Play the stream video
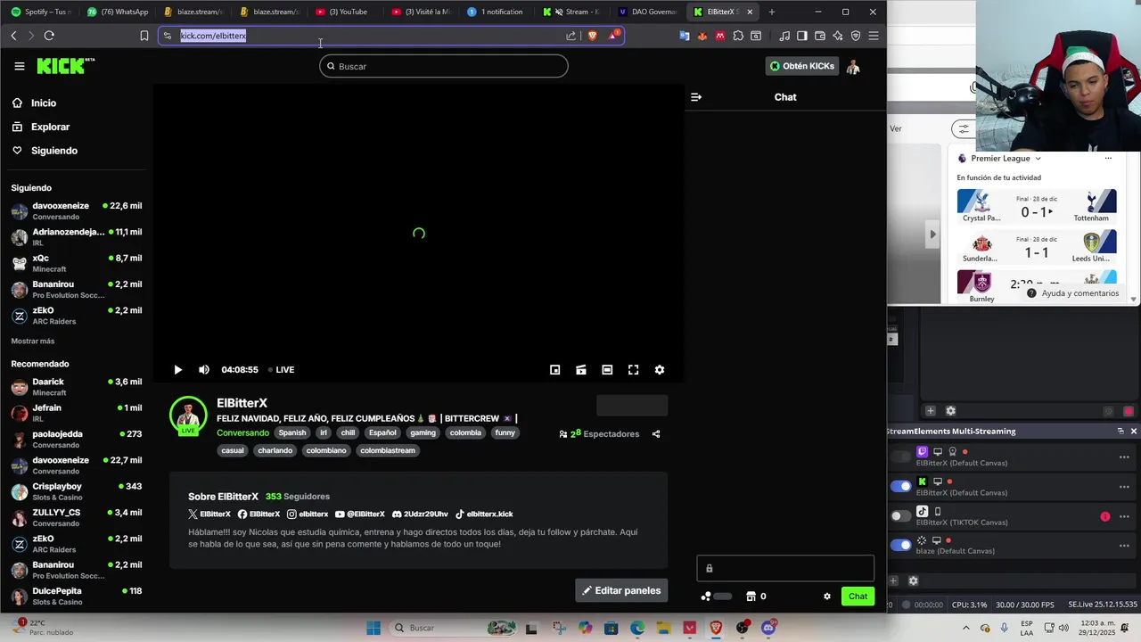1141x642 pixels. [177, 370]
